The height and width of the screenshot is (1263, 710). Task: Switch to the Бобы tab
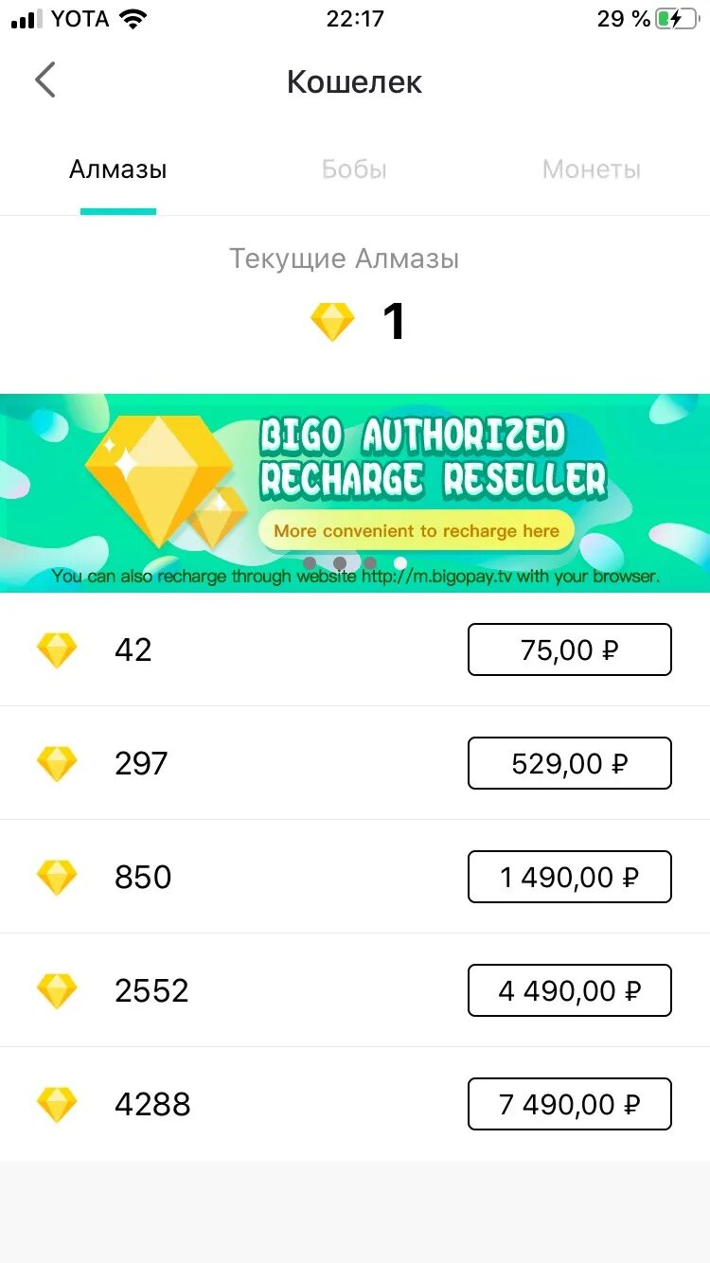354,169
